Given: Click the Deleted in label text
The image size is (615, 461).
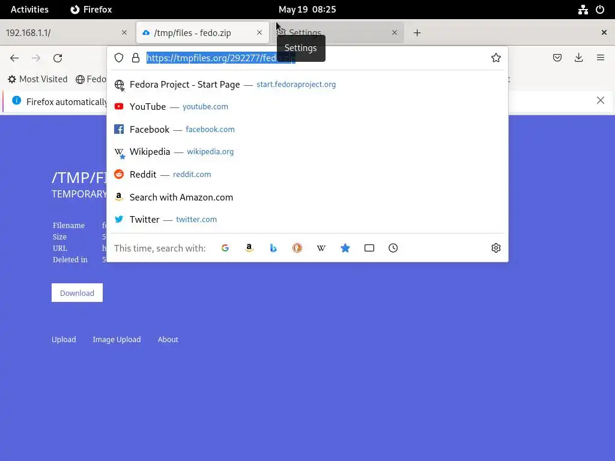Looking at the screenshot, I should click(x=70, y=259).
